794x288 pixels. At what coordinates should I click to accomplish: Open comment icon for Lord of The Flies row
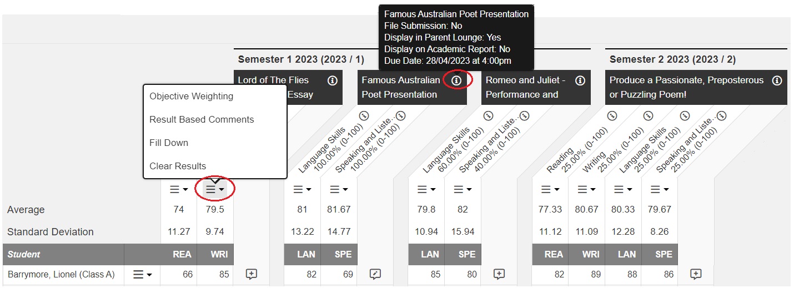click(x=252, y=274)
